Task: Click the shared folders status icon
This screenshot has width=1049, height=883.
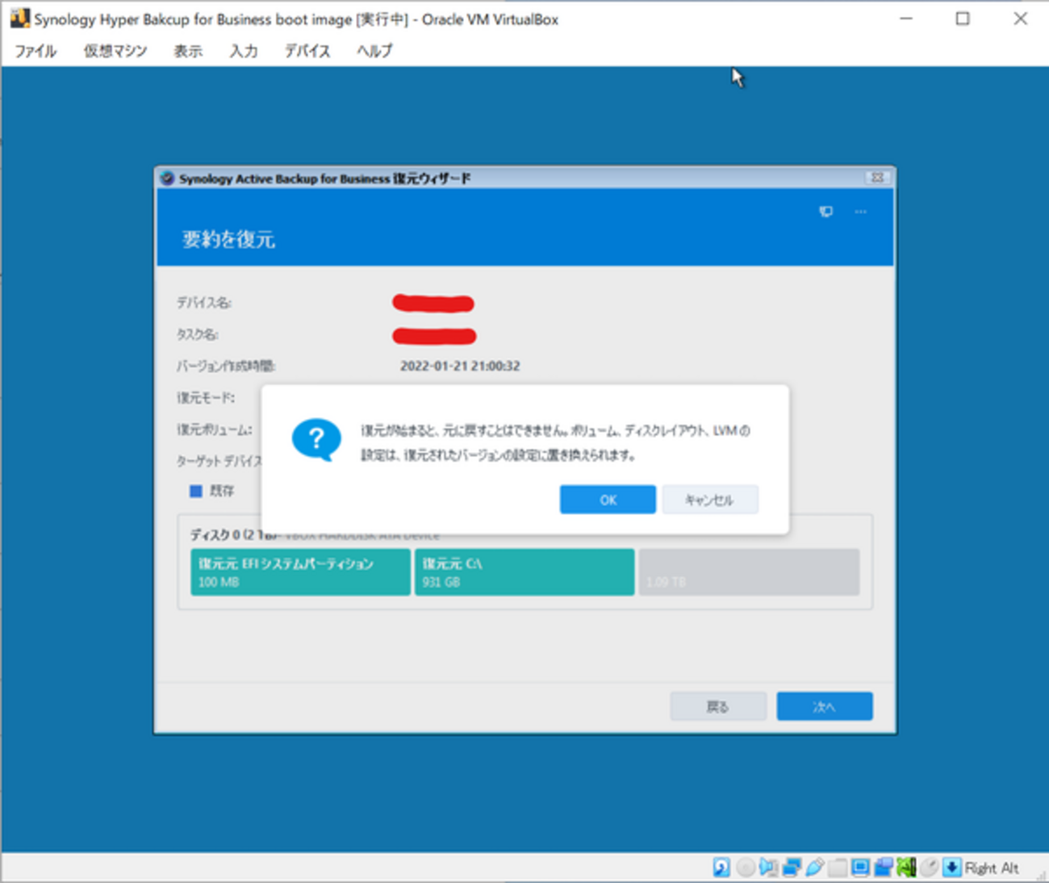Action: tap(838, 868)
